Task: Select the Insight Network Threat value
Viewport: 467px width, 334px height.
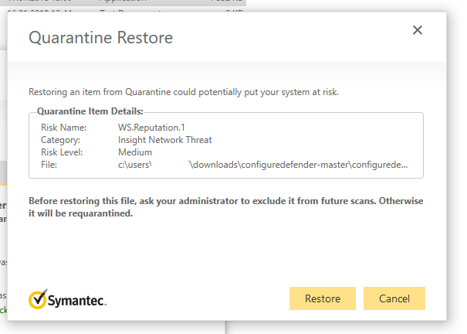Action: [164, 140]
